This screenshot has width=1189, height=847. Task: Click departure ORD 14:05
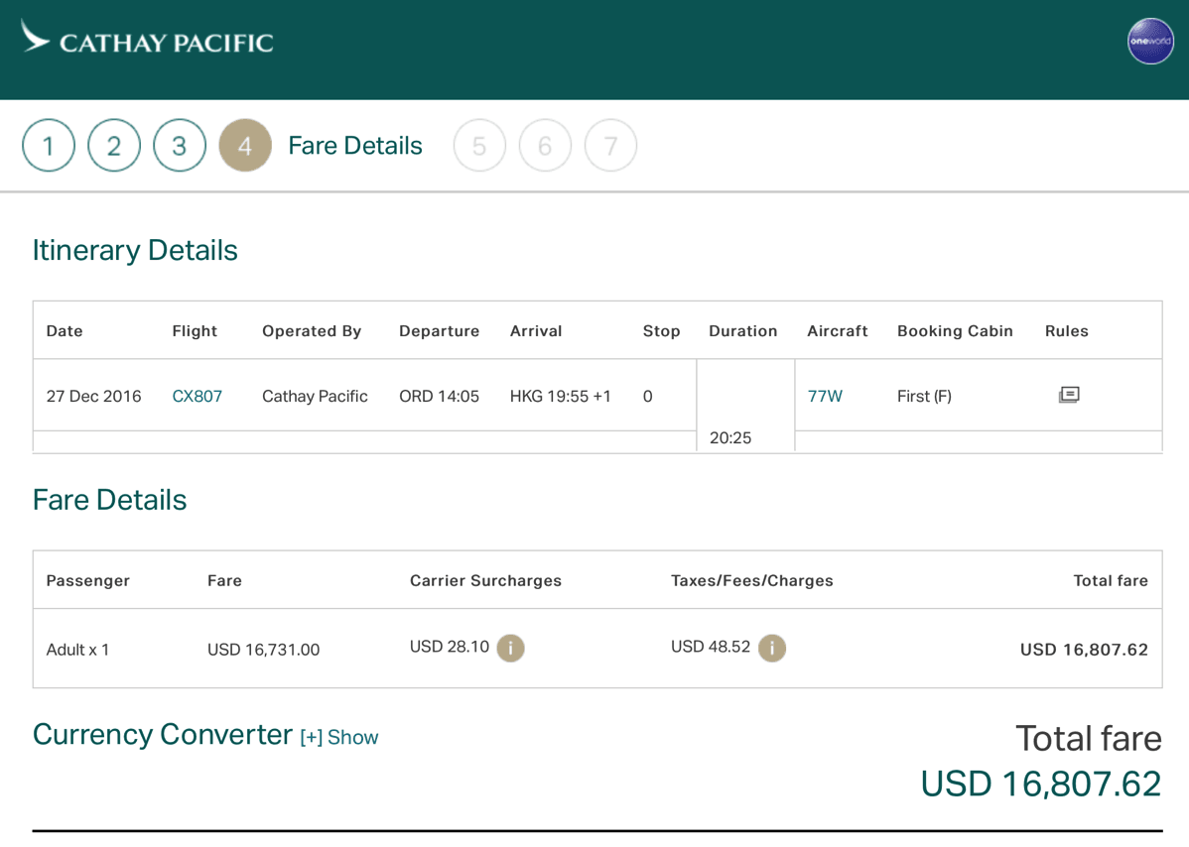coord(439,397)
